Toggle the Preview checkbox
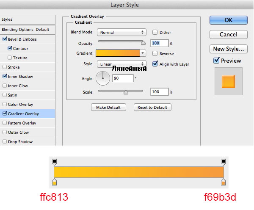254x210 pixels. (x=216, y=61)
